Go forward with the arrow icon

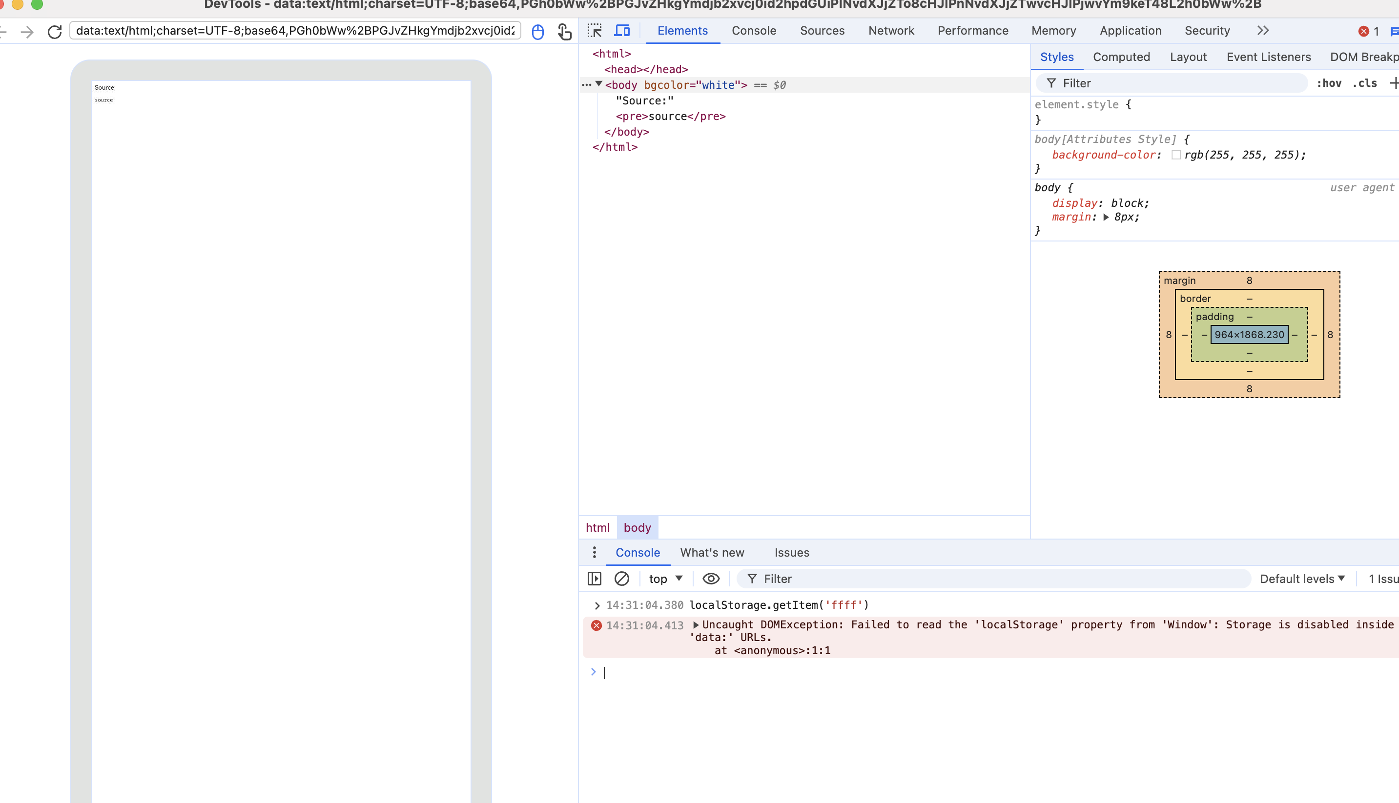(26, 32)
